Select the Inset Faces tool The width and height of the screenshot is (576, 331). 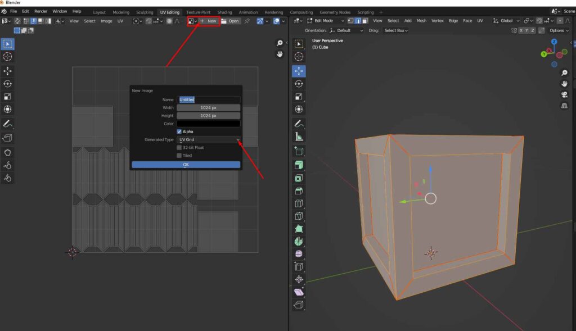[299, 178]
